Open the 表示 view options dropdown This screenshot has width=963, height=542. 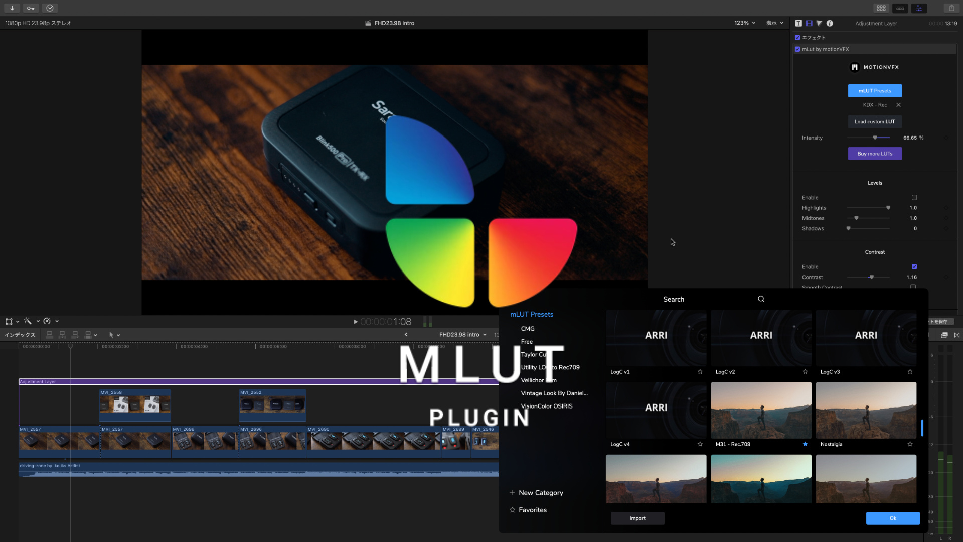[775, 23]
